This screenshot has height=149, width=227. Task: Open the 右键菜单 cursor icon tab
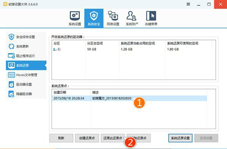[x=151, y=16]
